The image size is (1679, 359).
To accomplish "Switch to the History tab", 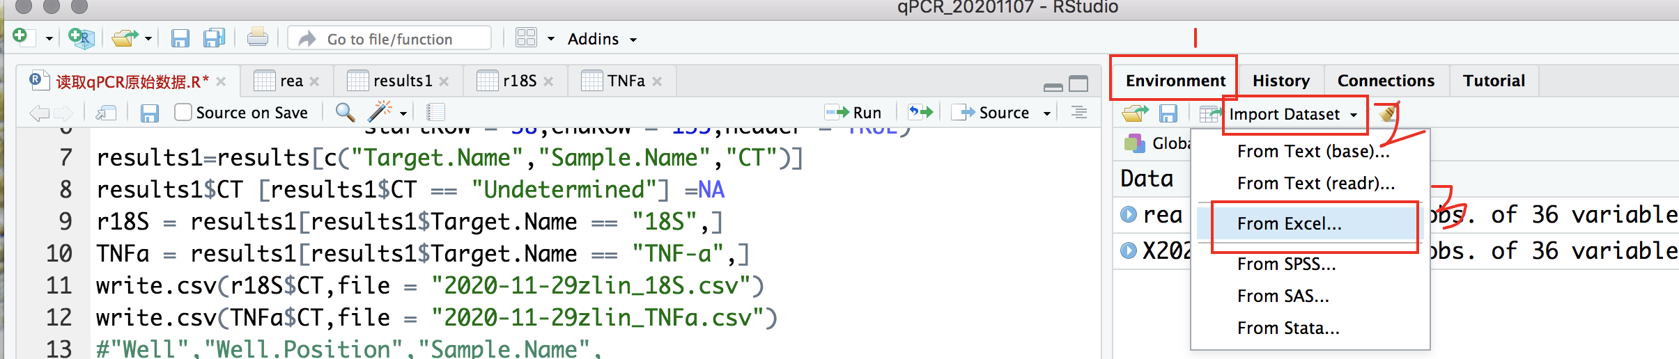I will (1280, 81).
